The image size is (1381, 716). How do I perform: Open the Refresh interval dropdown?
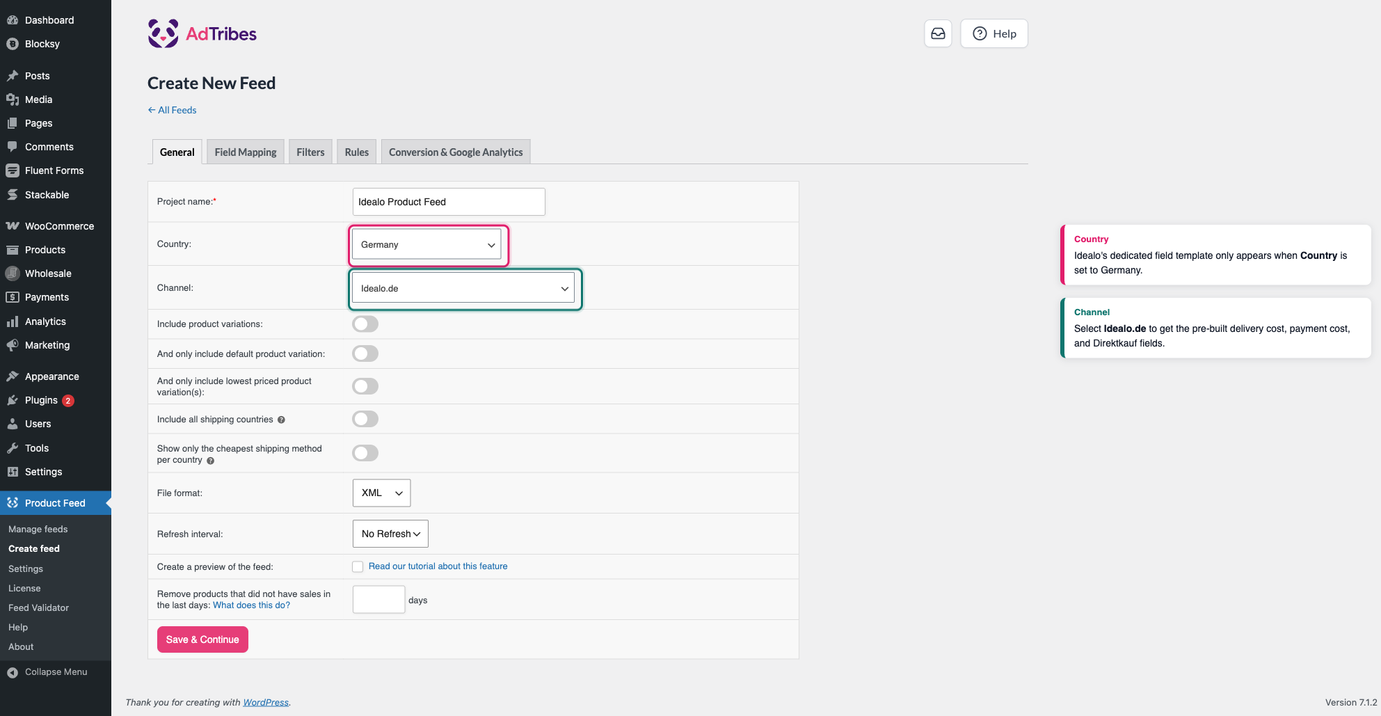pyautogui.click(x=390, y=534)
